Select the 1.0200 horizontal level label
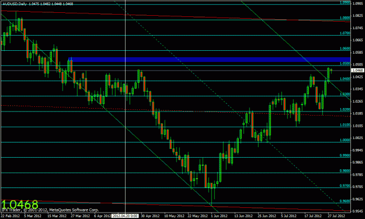Viewport: 365px width, 219px height. click(x=345, y=109)
